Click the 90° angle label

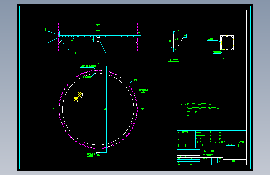point(142,109)
